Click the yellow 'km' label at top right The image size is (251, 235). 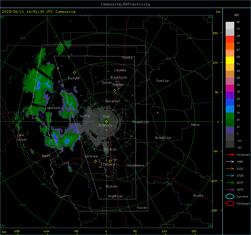pos(218,12)
